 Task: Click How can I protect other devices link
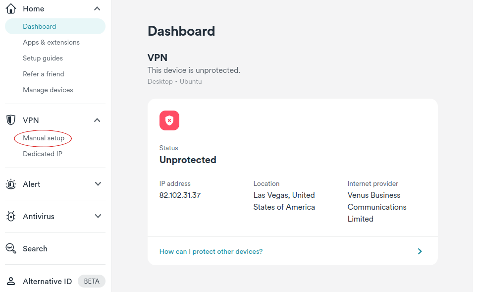[211, 251]
